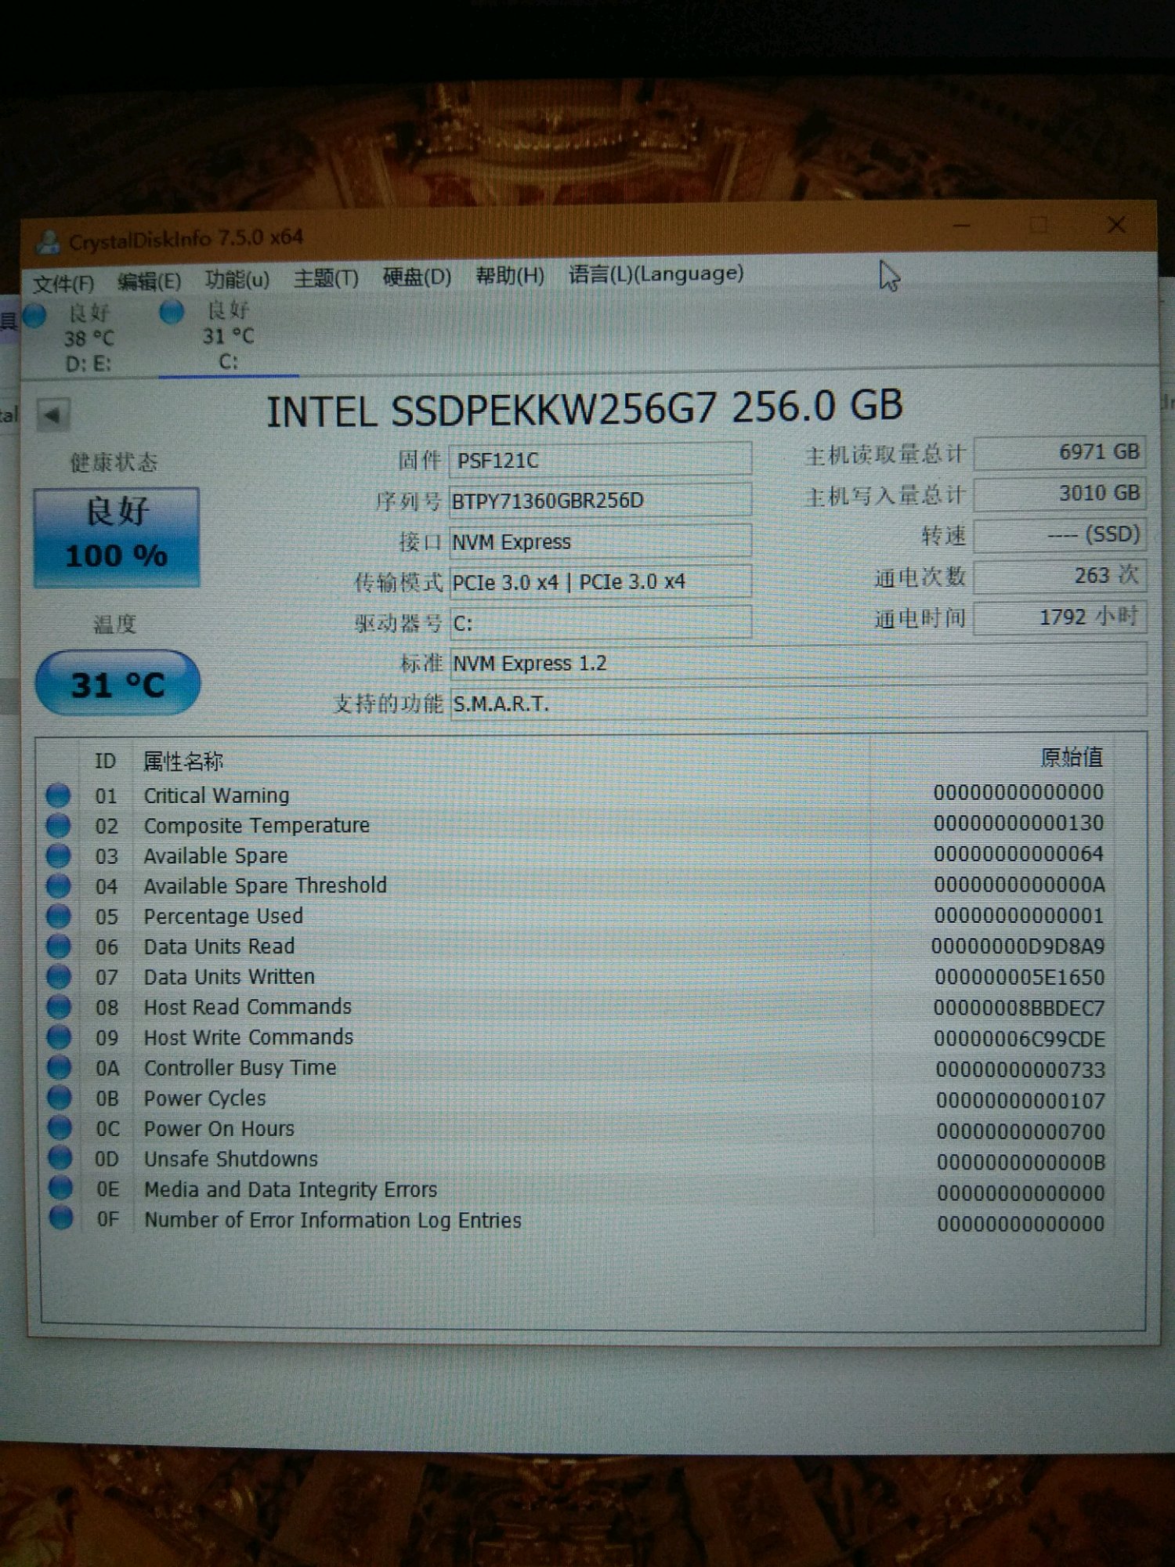Click the disk model title INTEL SSDPEKKW256G7

pos(491,410)
